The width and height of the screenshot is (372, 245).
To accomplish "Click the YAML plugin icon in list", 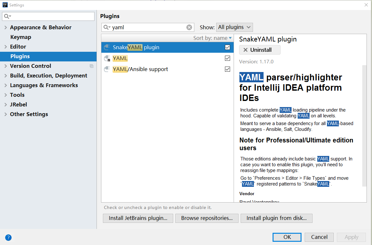I will point(107,58).
